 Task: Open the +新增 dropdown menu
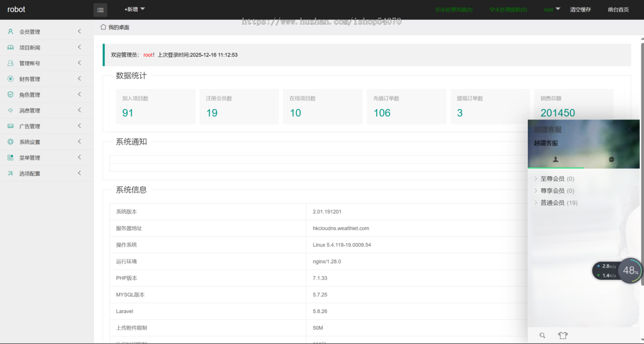(135, 10)
